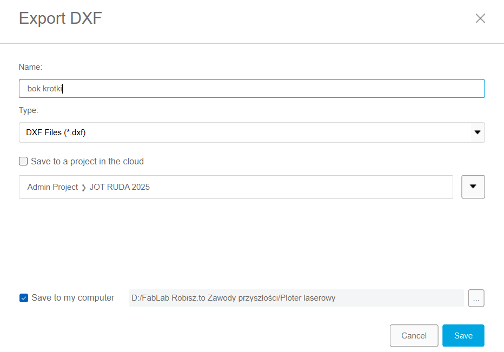504x352 pixels.
Task: Select the JOT RUDA 2025 folder breadcrumb
Action: (120, 187)
